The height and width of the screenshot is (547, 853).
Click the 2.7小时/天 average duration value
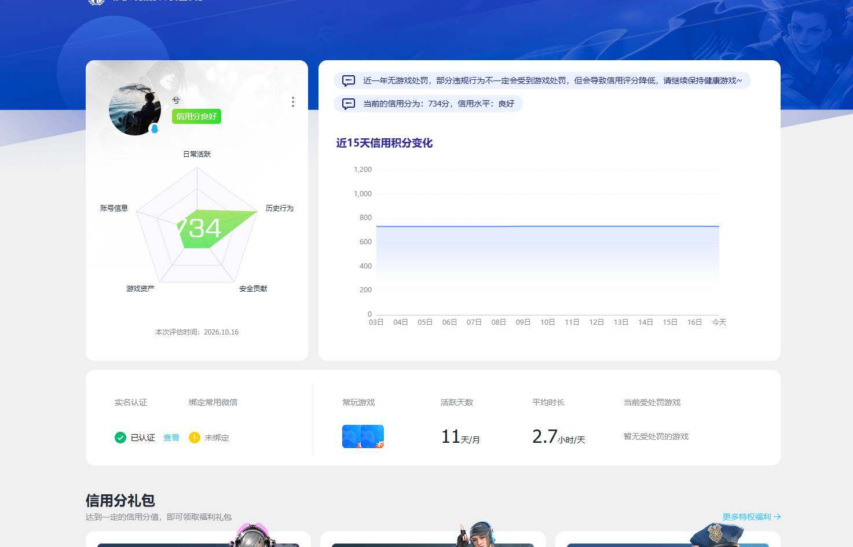559,436
